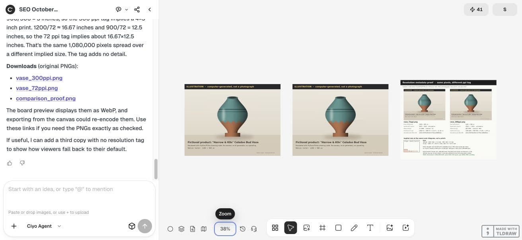This screenshot has width=522, height=240.
Task: Click the 'Downloads' heading text in chat
Action: [21, 66]
